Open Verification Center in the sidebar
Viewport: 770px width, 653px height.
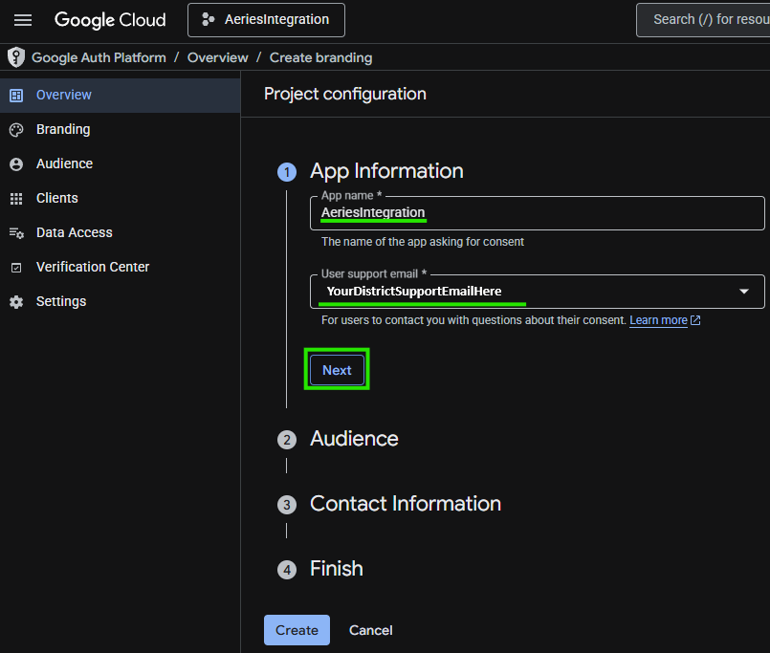point(120,267)
